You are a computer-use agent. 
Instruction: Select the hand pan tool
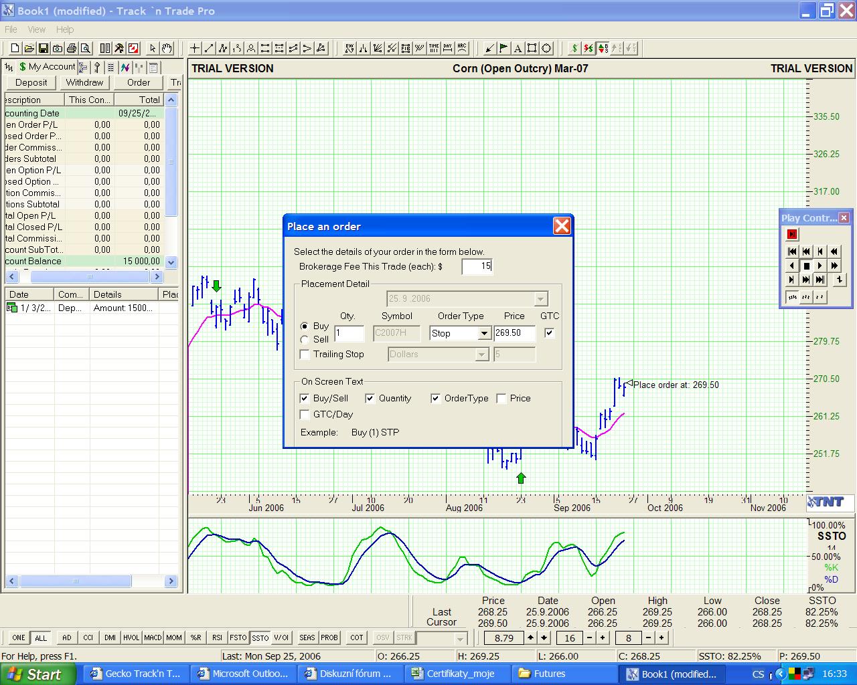(167, 48)
